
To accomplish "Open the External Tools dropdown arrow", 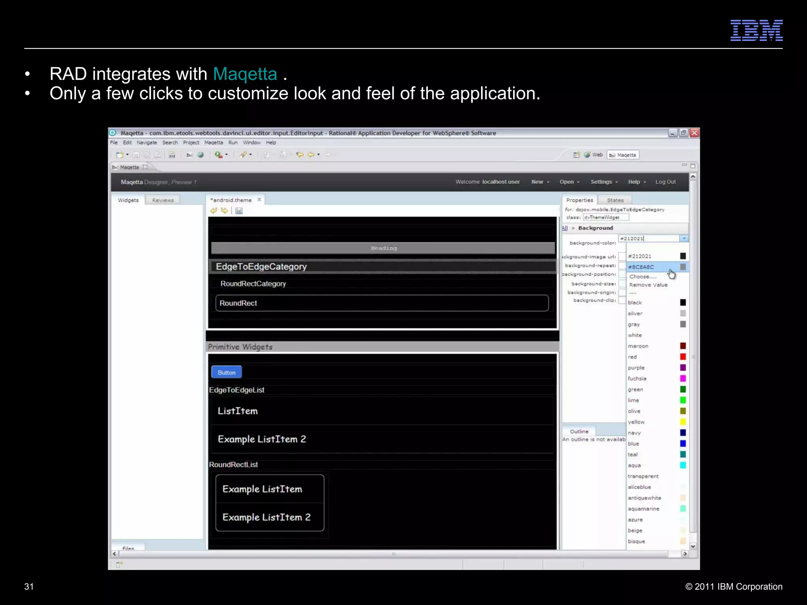I will [251, 155].
